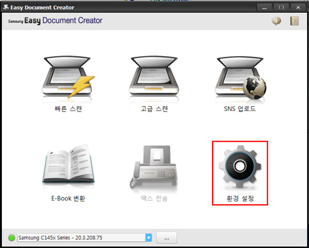
Task: Open the 환경 설정 gear icon
Action: tap(240, 167)
